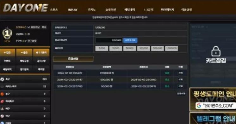Open the 카지노 menu item

coord(91,10)
